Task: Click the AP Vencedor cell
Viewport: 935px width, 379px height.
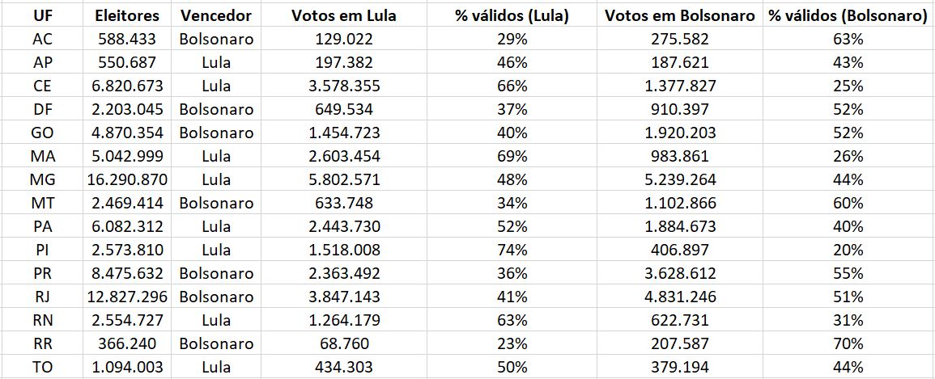Action: tap(216, 62)
